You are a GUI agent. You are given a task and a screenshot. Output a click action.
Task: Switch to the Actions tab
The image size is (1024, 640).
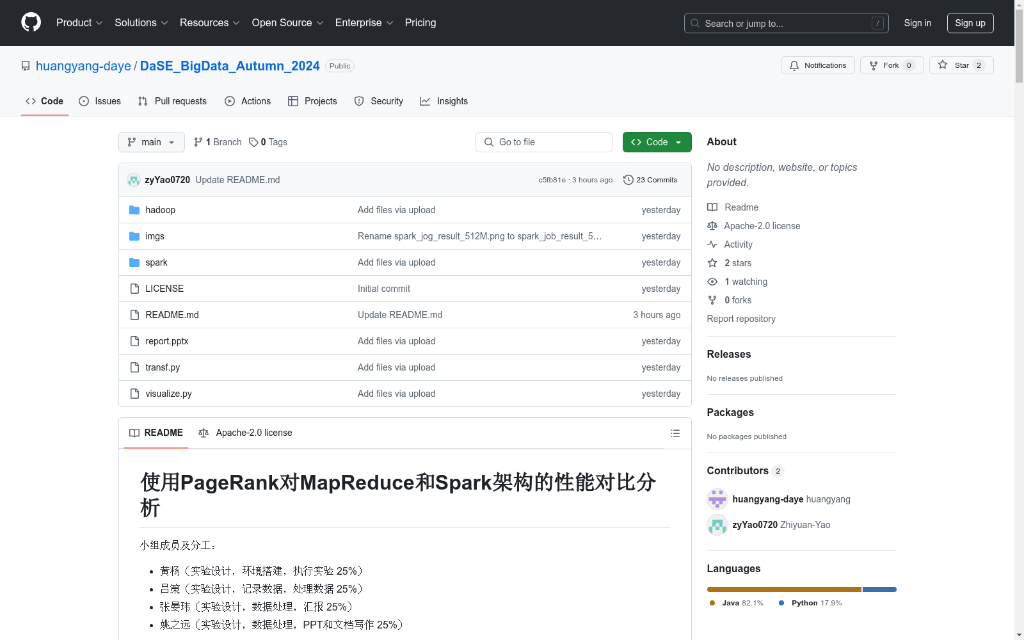tap(248, 101)
